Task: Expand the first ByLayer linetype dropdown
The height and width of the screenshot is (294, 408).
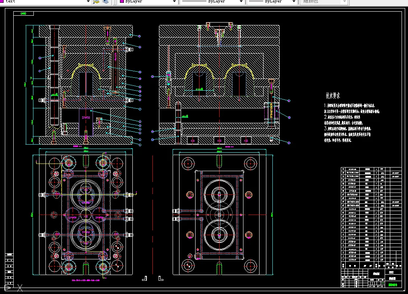Action: click(241, 2)
